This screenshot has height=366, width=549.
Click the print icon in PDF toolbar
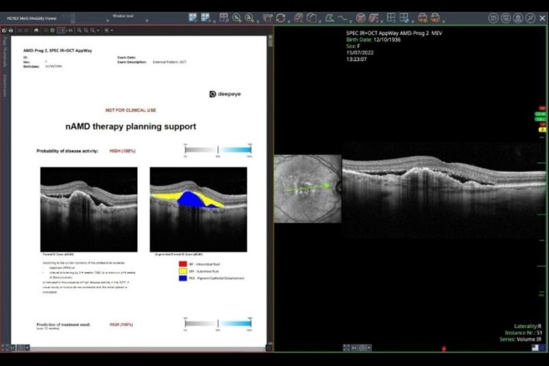[36, 30]
